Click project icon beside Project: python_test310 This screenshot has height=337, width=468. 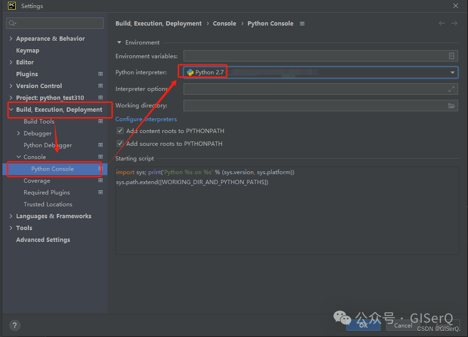click(x=101, y=98)
